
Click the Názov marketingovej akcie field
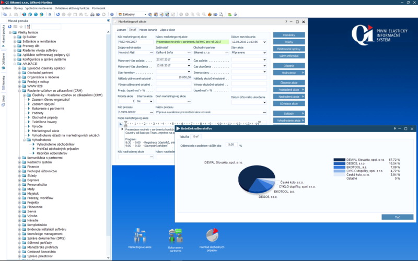(192, 42)
